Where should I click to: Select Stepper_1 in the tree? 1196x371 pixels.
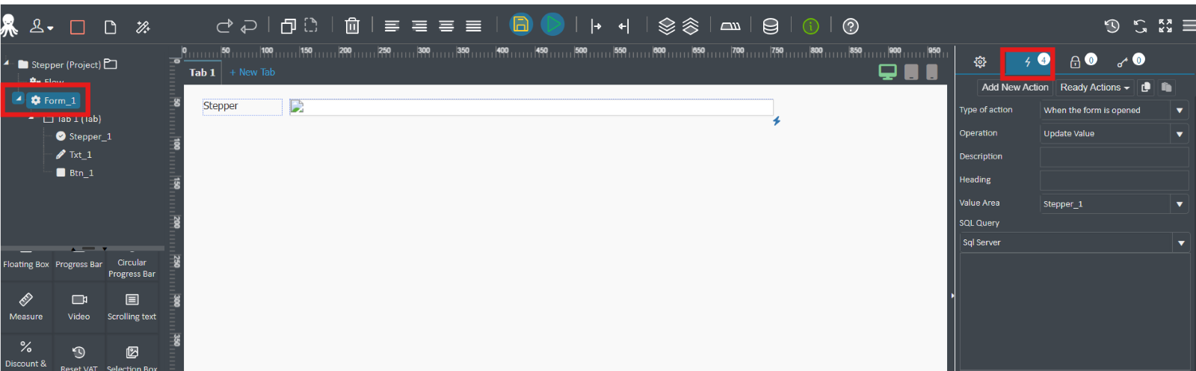pos(84,136)
